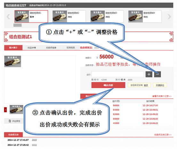Switch to the 图片展示 tab
This screenshot has width=177, height=149.
(13, 48)
